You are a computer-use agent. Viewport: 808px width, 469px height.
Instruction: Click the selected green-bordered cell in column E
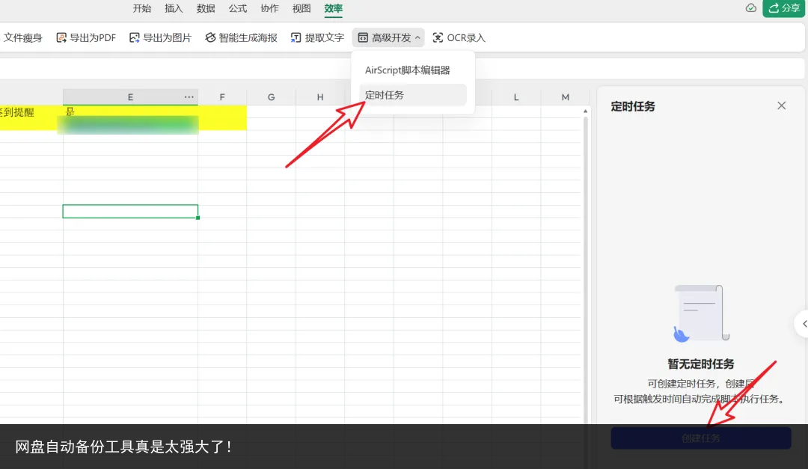tap(130, 211)
